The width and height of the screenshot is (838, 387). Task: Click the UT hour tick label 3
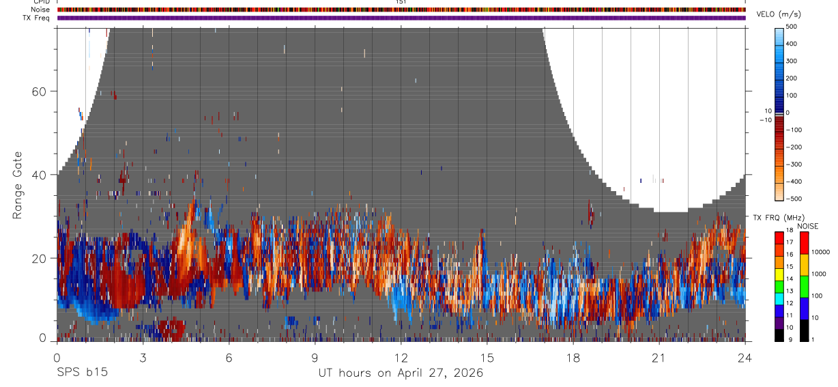(x=143, y=357)
